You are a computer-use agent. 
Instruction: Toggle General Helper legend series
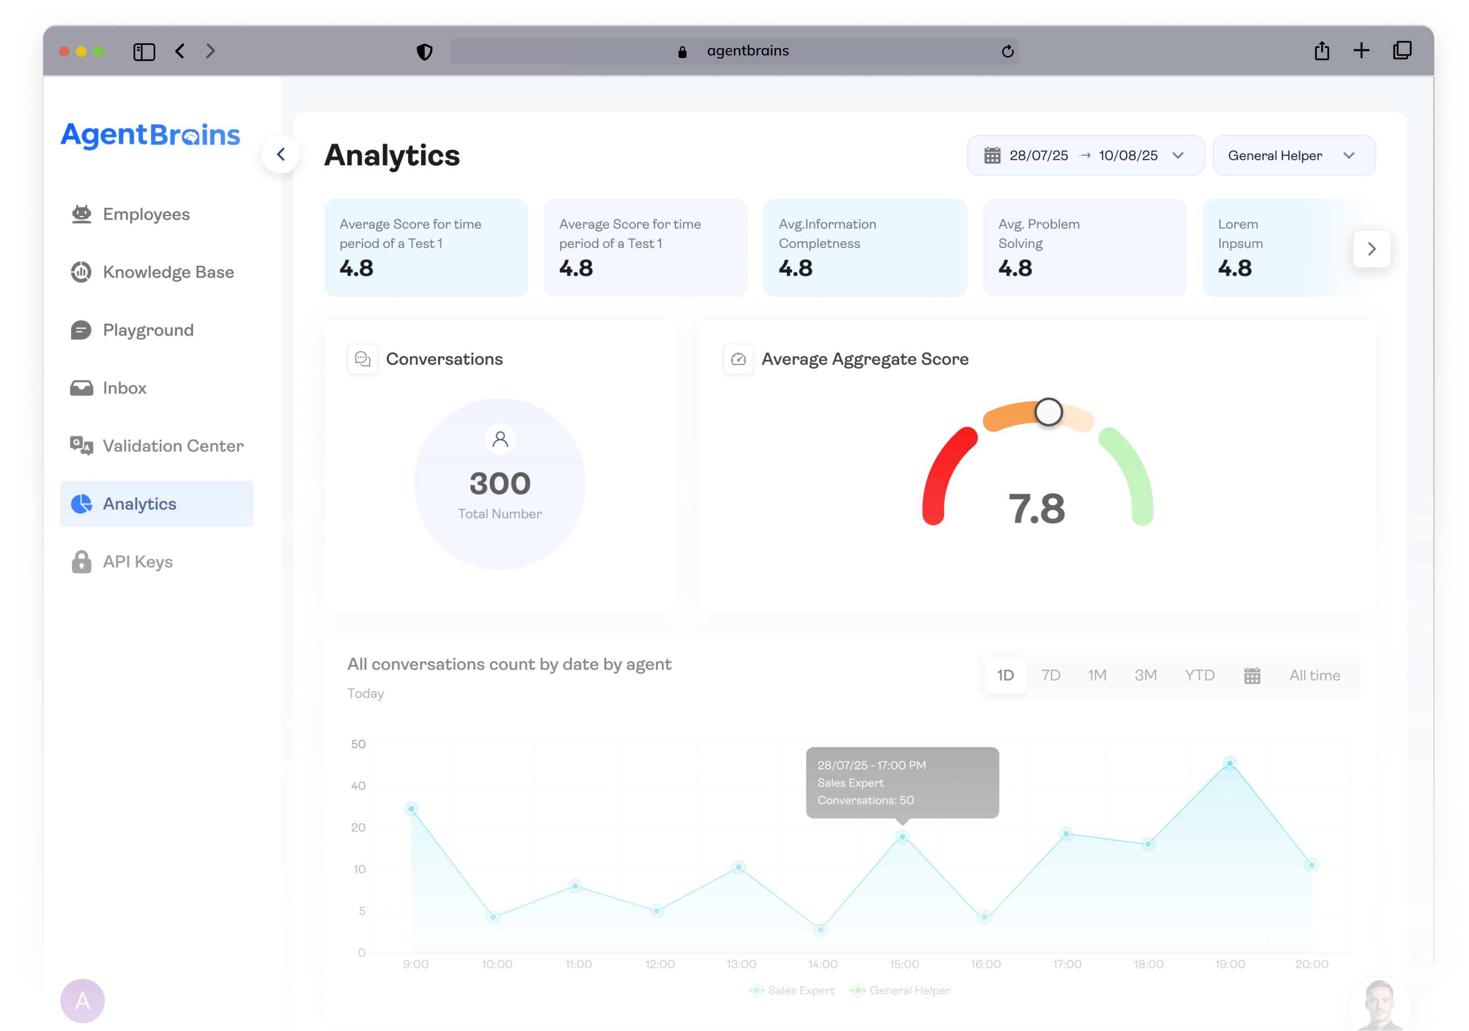[900, 990]
